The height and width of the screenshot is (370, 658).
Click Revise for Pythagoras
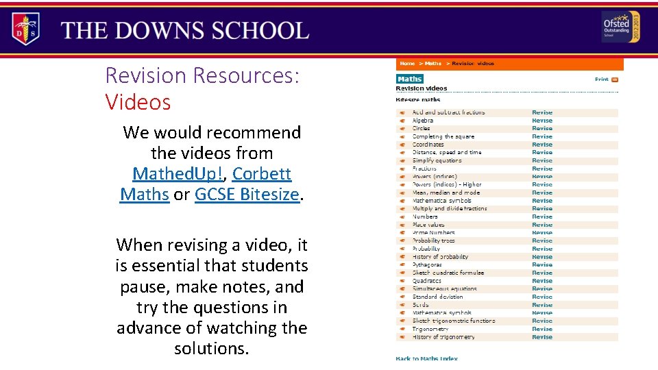(x=542, y=264)
